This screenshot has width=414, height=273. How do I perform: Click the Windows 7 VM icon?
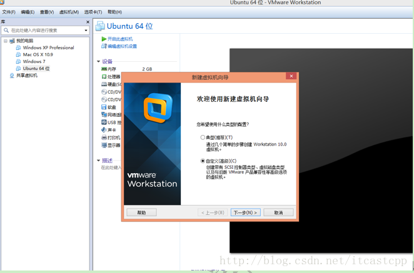click(x=18, y=61)
